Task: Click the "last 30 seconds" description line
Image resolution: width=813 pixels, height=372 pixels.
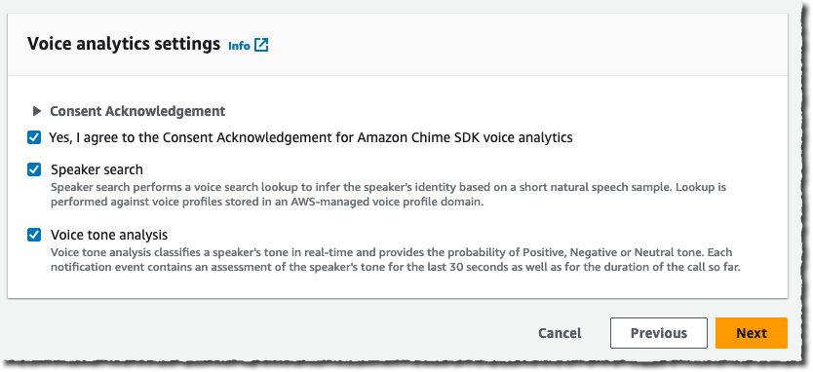Action: pos(395,268)
